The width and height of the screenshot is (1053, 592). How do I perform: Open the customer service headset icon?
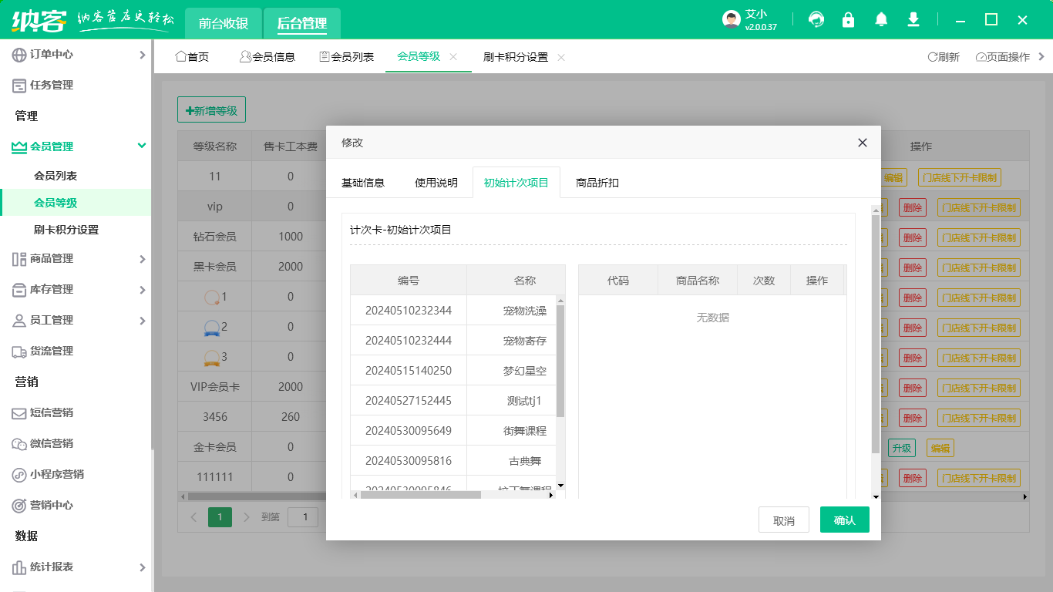(816, 19)
